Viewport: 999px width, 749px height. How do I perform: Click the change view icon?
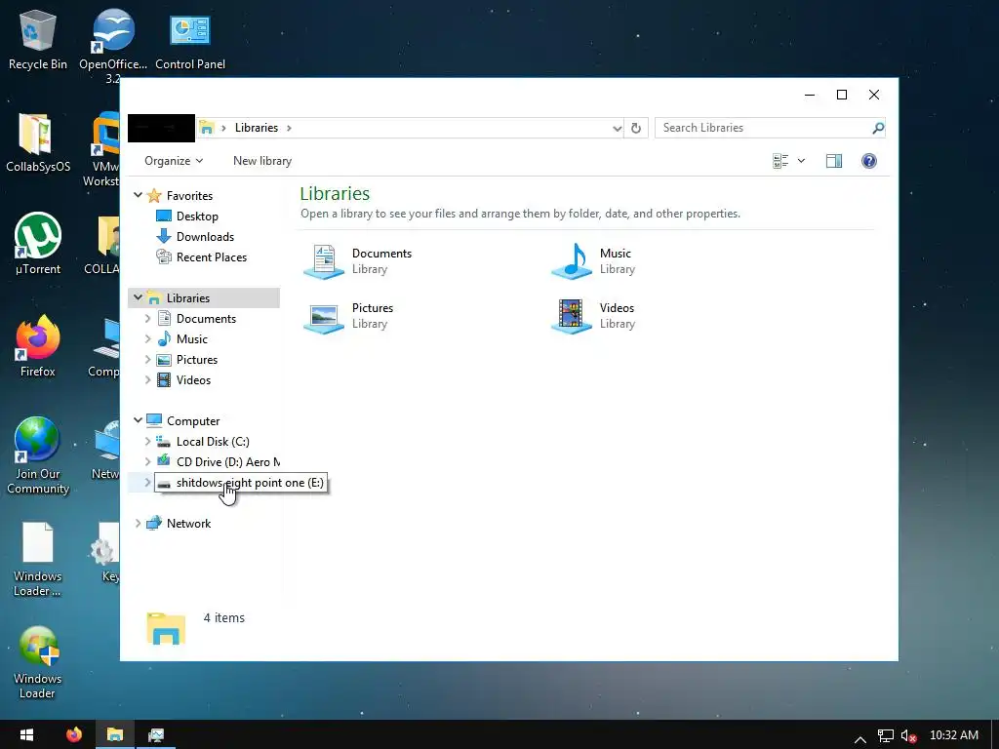pos(780,161)
